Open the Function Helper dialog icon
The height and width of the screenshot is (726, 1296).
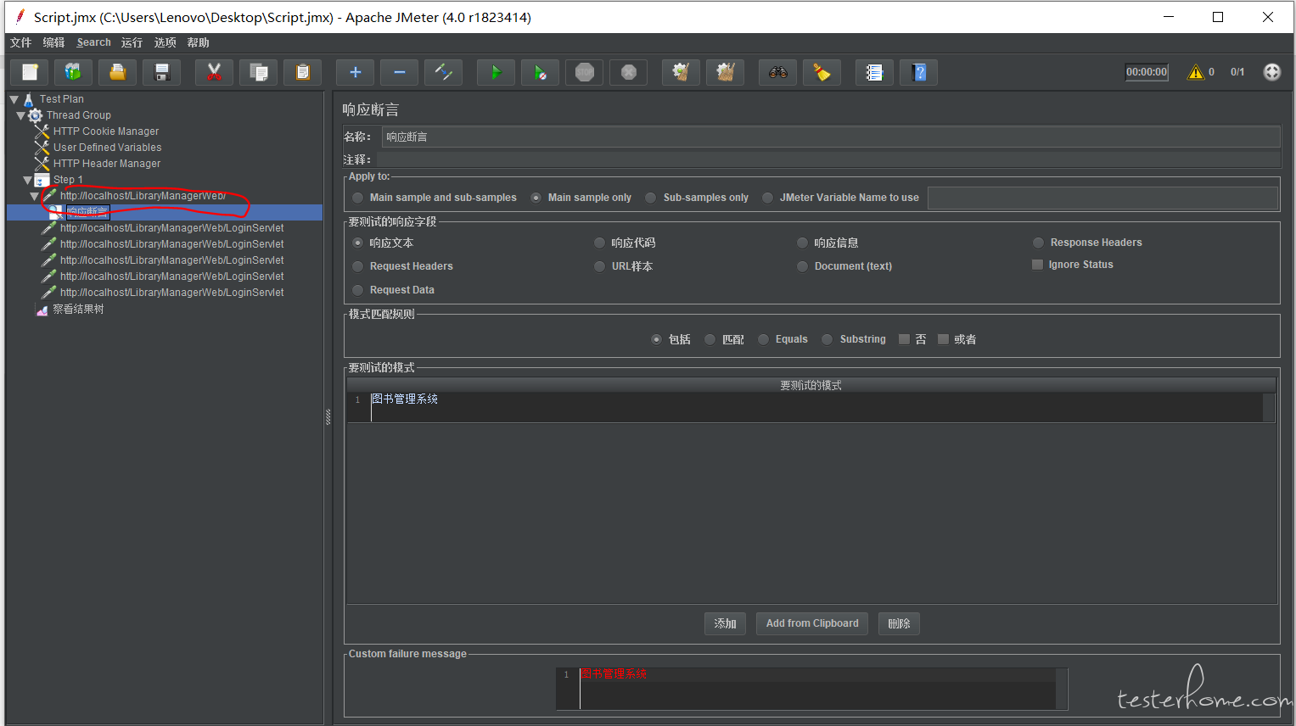pyautogui.click(x=875, y=72)
